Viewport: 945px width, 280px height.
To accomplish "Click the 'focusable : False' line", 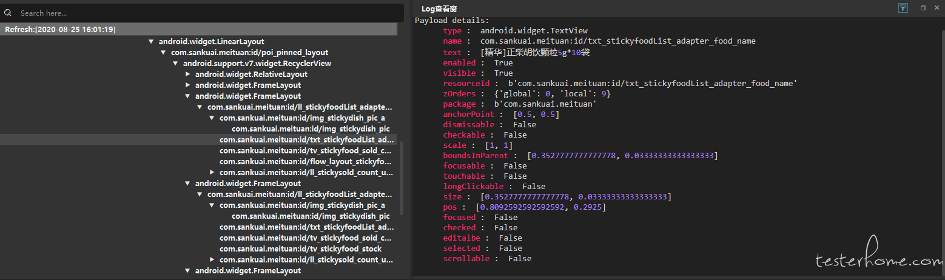I will (x=485, y=166).
